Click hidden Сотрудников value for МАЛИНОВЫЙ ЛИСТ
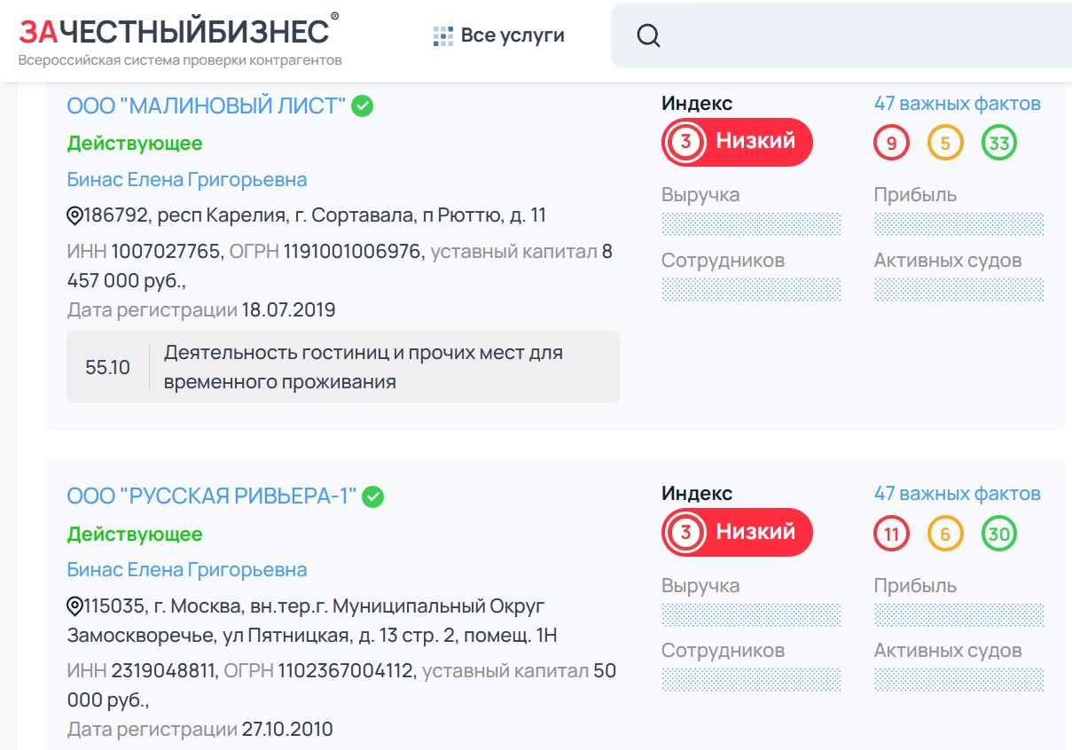Viewport: 1072px width, 750px height. (751, 290)
